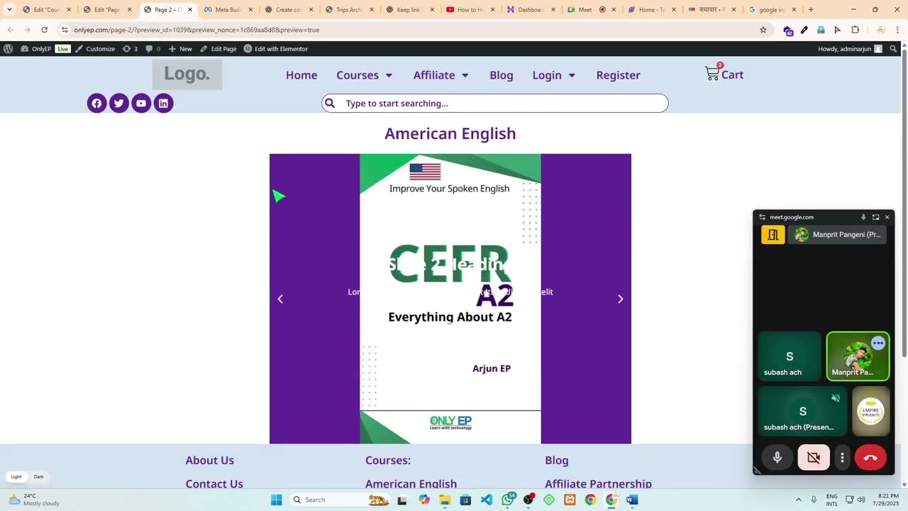Viewport: 908px width, 511px height.
Task: Click the CEFR A2 course cover image
Action: 450,299
